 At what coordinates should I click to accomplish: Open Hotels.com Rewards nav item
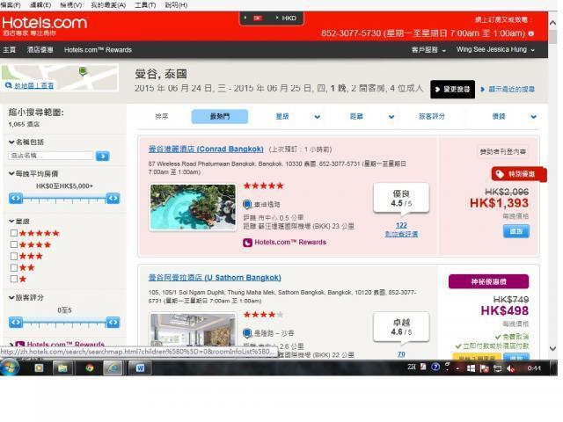click(98, 50)
